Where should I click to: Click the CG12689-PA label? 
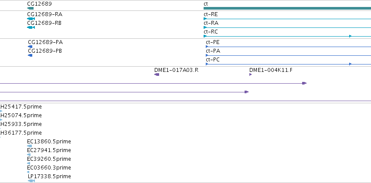click(45, 42)
